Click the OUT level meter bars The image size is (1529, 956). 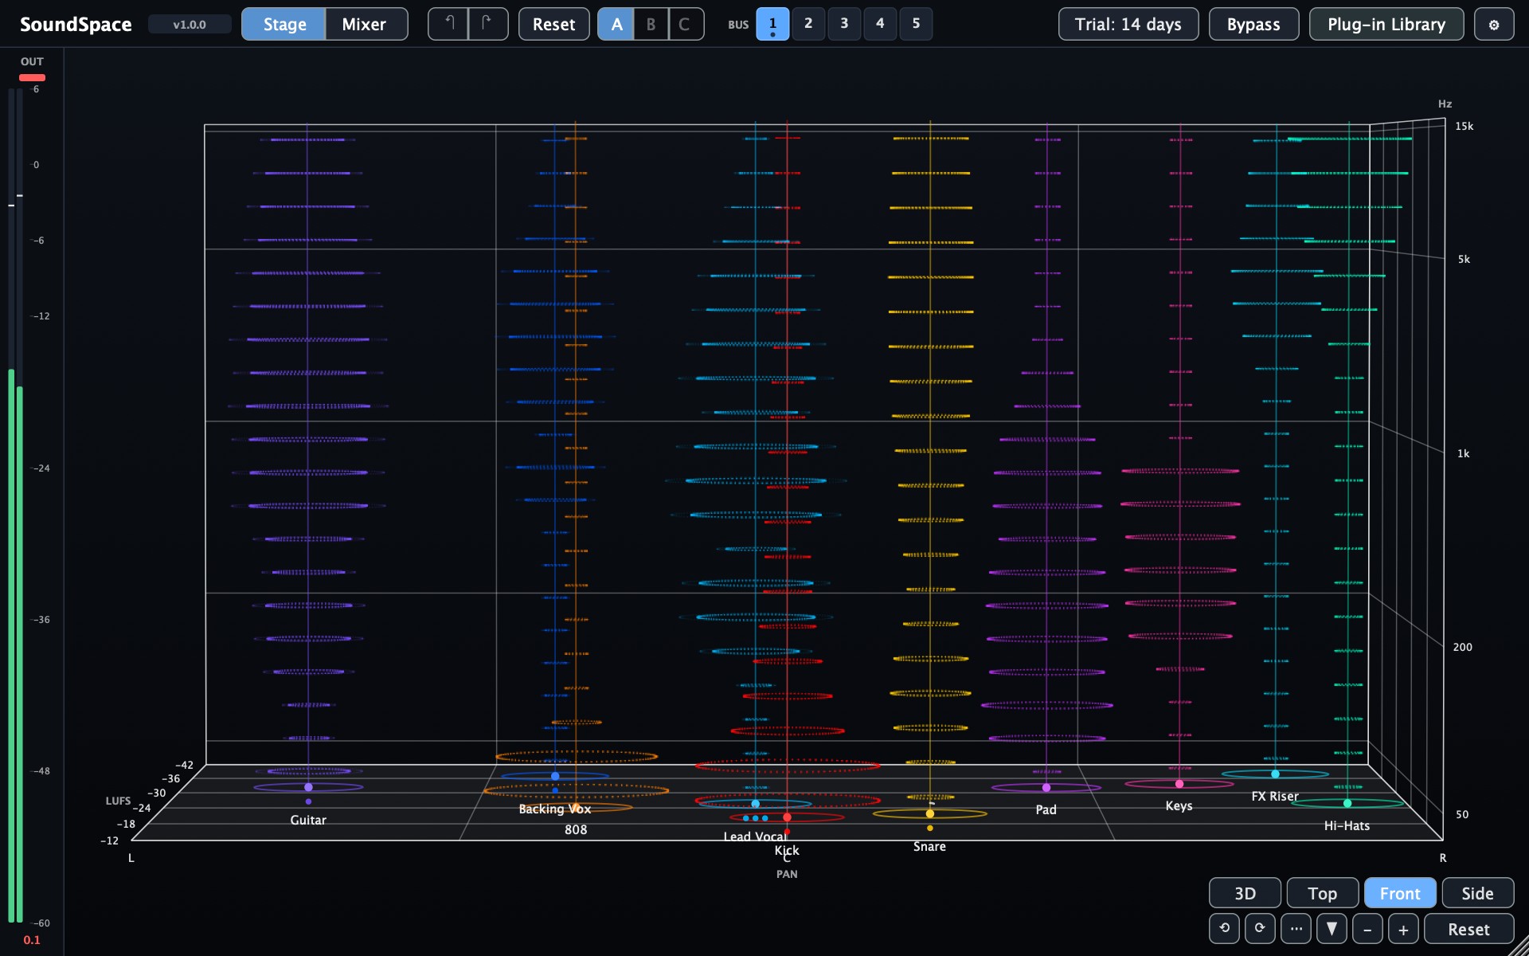15,506
